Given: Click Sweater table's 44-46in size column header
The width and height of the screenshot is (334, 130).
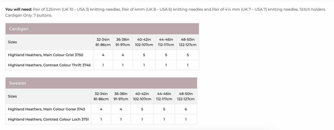Looking at the screenshot, I should tap(164, 96).
